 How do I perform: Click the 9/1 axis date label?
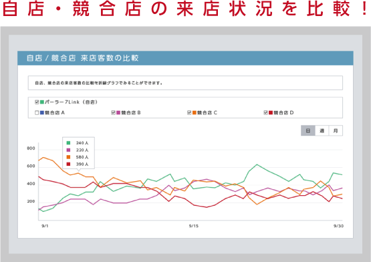[x=45, y=226]
